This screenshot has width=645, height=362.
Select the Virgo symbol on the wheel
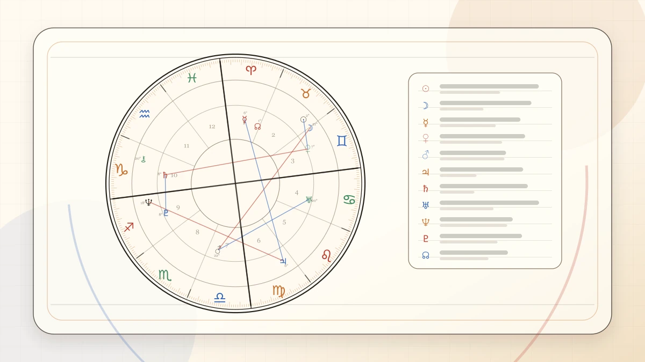click(278, 291)
